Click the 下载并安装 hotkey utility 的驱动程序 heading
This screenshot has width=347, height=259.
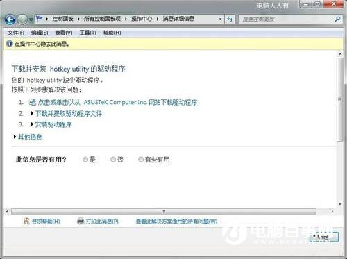pyautogui.click(x=69, y=69)
